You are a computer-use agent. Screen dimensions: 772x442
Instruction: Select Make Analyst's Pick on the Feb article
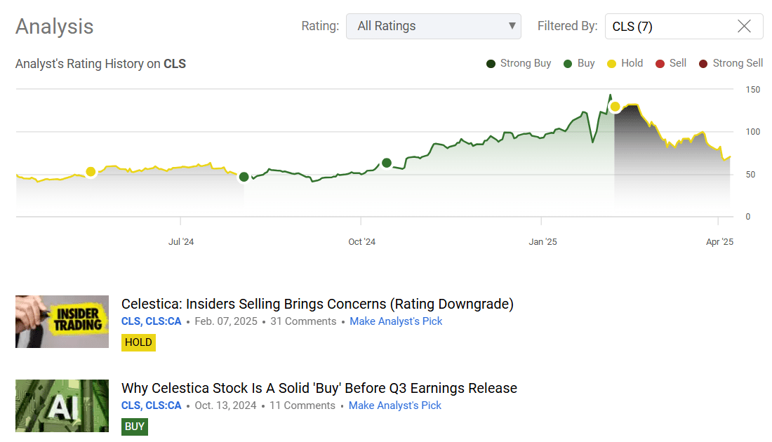[x=396, y=321]
